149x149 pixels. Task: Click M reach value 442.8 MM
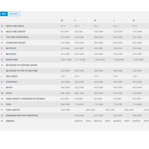click(98, 88)
